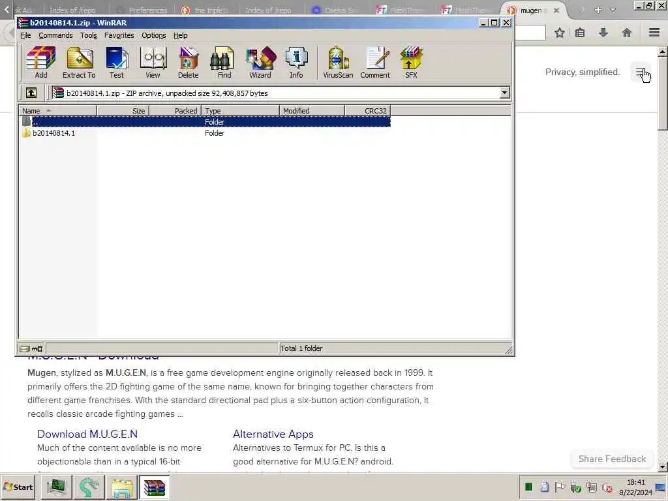The height and width of the screenshot is (501, 668).
Task: Click the system tray clock 18:41
Action: point(635,482)
